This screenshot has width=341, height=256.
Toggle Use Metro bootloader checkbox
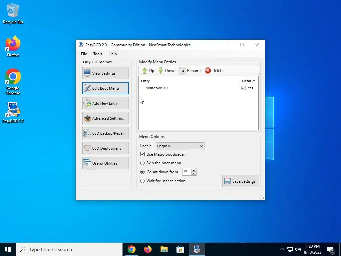click(142, 154)
